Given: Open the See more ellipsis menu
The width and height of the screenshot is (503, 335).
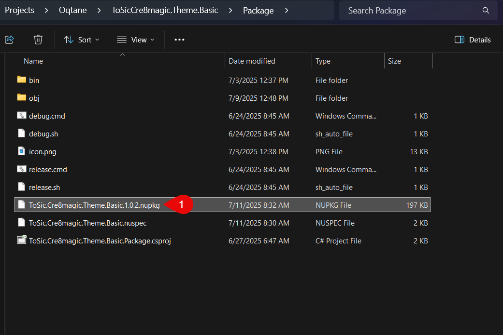Looking at the screenshot, I should (x=179, y=40).
